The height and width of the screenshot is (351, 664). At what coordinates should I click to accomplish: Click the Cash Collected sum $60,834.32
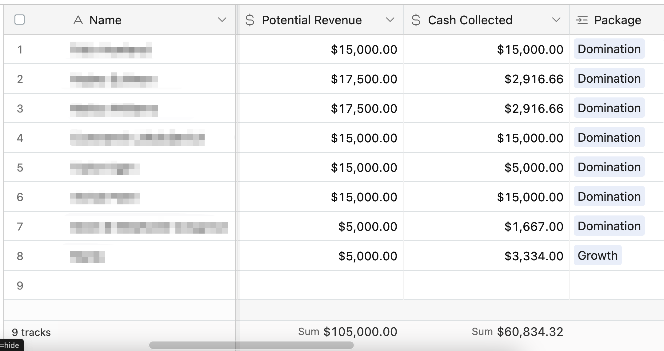click(x=530, y=332)
